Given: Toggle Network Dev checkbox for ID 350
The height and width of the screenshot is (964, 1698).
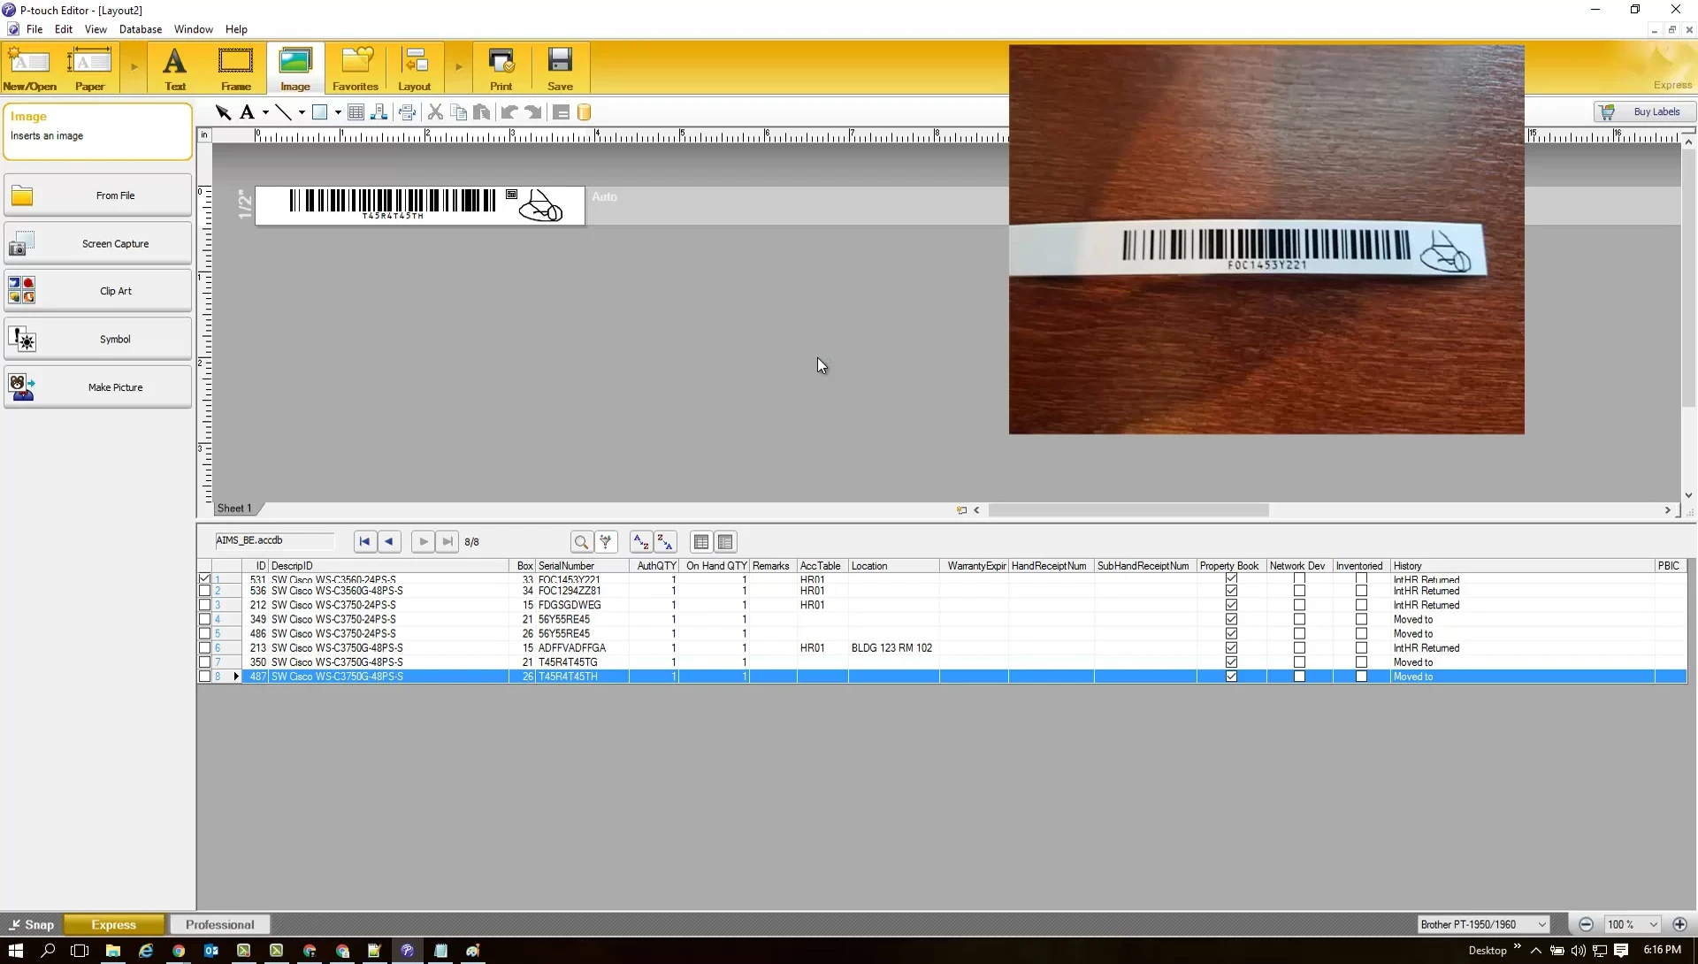Looking at the screenshot, I should coord(1299,662).
